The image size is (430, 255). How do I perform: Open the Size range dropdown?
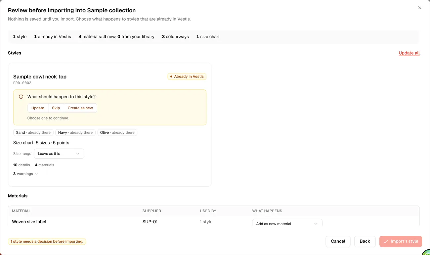(59, 154)
